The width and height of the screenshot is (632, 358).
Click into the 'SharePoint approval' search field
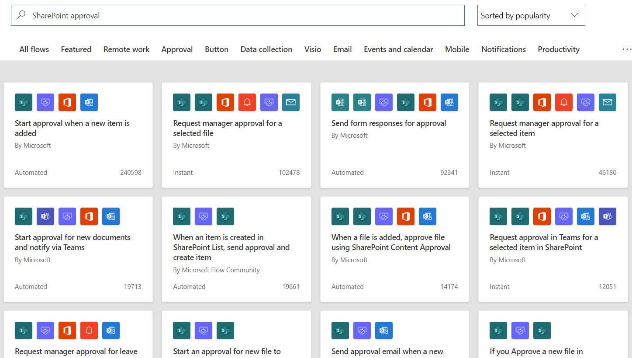point(245,15)
